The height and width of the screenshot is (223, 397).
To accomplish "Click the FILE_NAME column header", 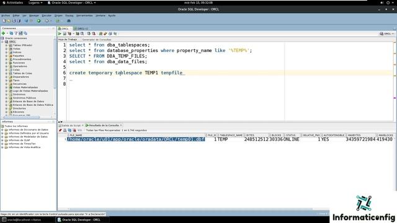I will [136, 135].
